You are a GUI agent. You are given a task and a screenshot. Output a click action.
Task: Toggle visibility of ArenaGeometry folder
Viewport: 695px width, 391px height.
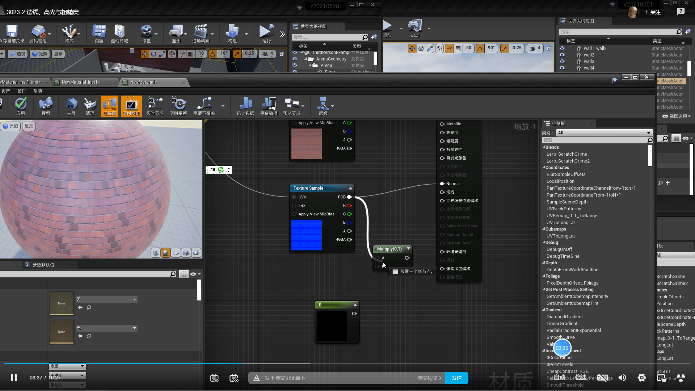click(295, 59)
